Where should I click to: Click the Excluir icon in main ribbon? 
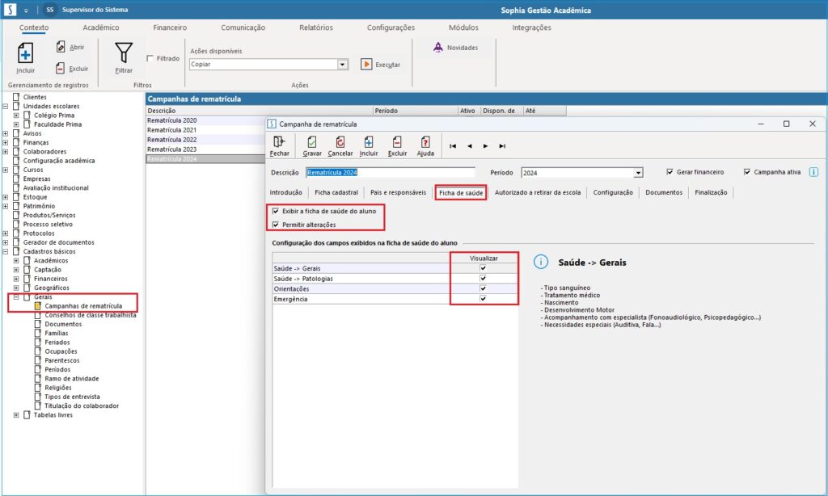pos(60,69)
